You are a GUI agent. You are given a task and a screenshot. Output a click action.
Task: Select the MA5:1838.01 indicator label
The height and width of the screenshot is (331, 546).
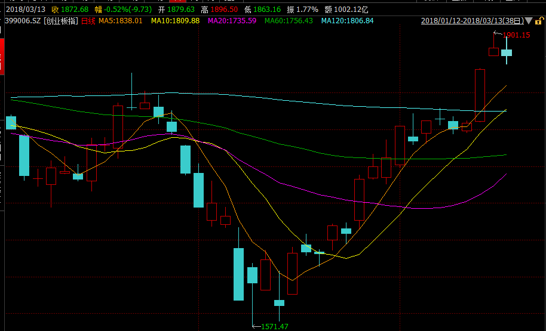click(121, 21)
